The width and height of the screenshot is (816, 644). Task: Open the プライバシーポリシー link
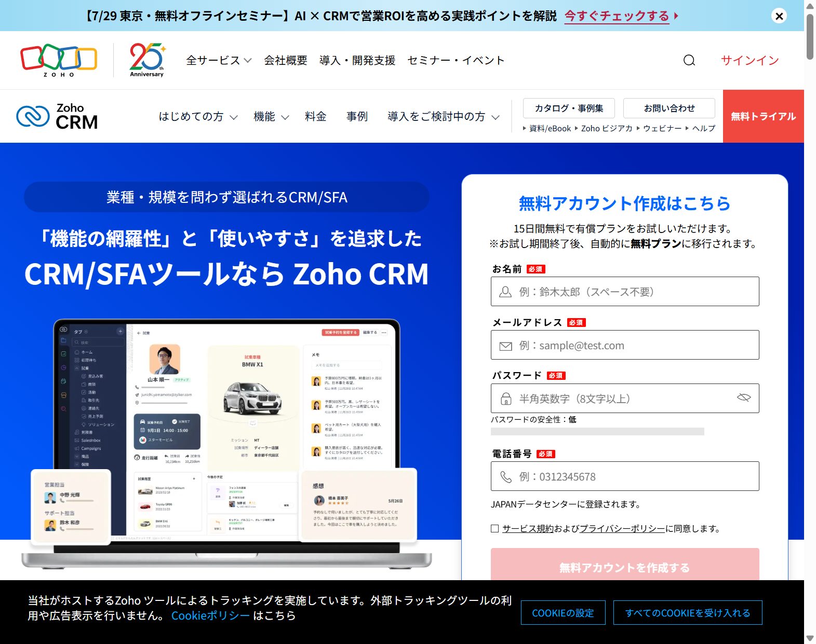coord(622,528)
